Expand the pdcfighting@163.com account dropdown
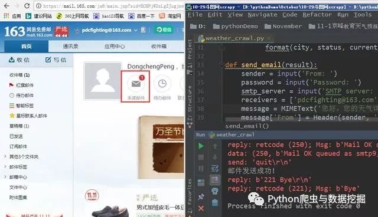Viewport: 378px width, 217px height. click(136, 30)
